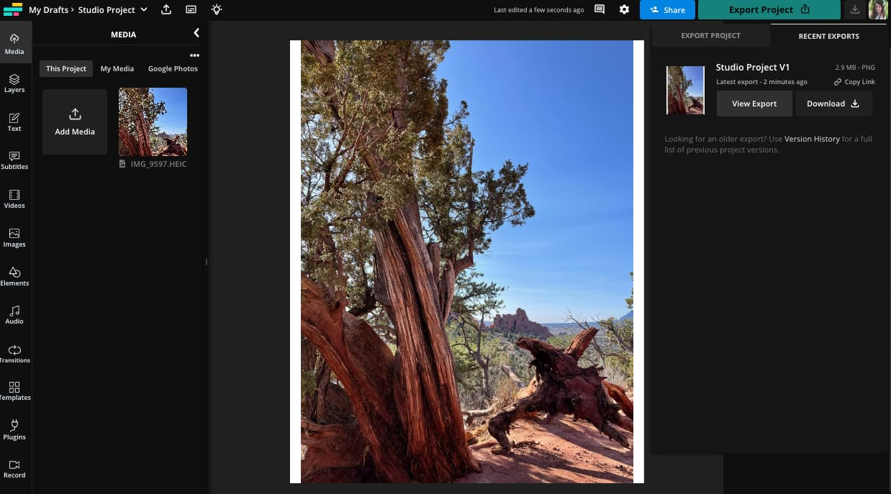891x494 pixels.
Task: Click the IMG_9597.HEIC file name
Action: 158,164
